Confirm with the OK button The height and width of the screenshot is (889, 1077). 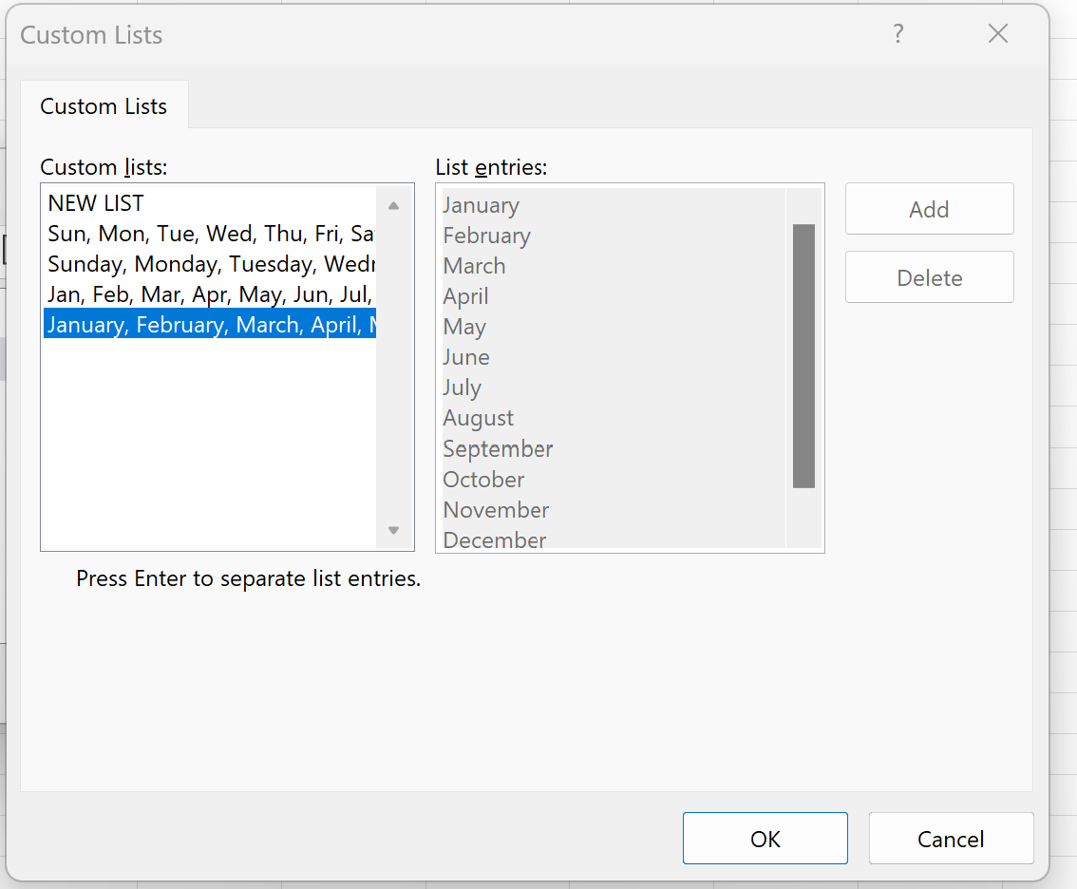point(765,838)
